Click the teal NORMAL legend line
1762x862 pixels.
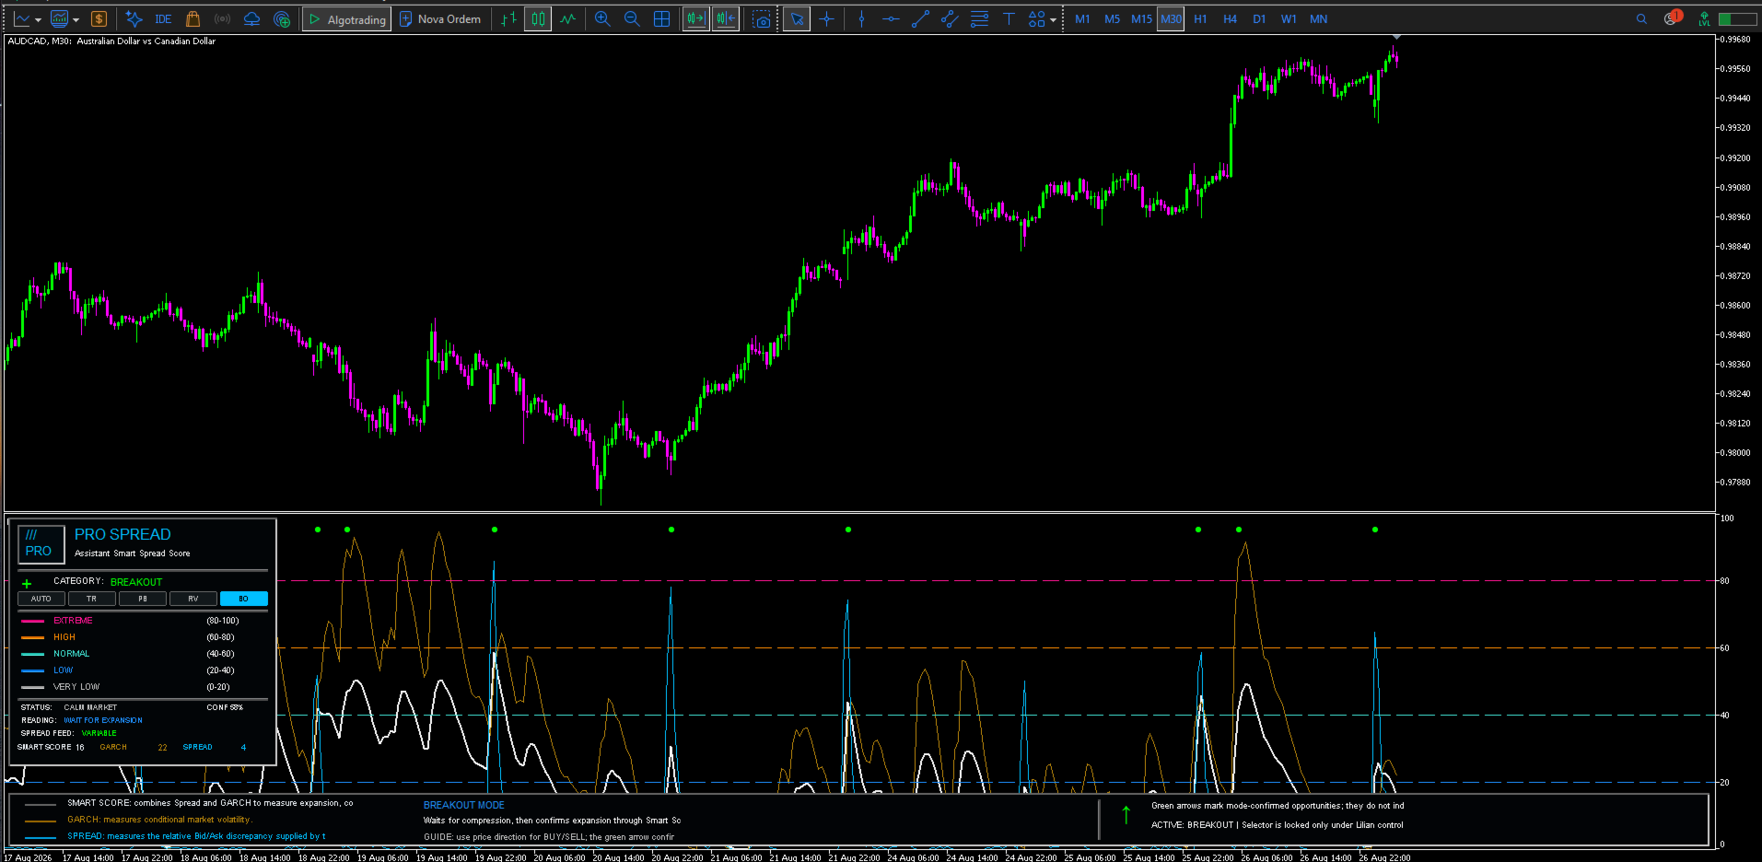click(x=32, y=654)
